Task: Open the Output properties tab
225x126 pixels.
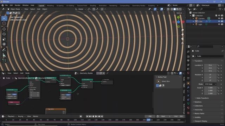Action: [188, 61]
